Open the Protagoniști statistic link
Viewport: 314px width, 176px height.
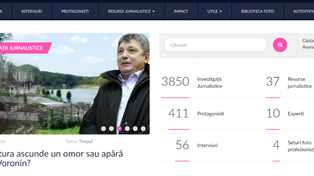(x=210, y=114)
